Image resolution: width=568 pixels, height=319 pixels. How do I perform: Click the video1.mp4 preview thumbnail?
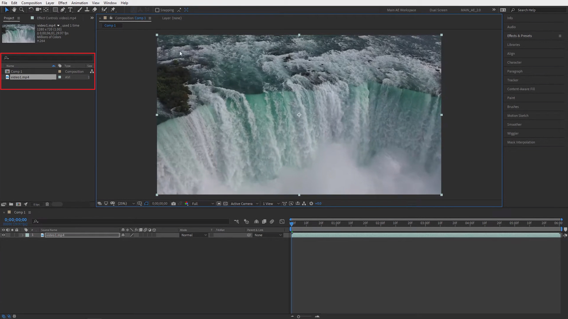pyautogui.click(x=18, y=33)
